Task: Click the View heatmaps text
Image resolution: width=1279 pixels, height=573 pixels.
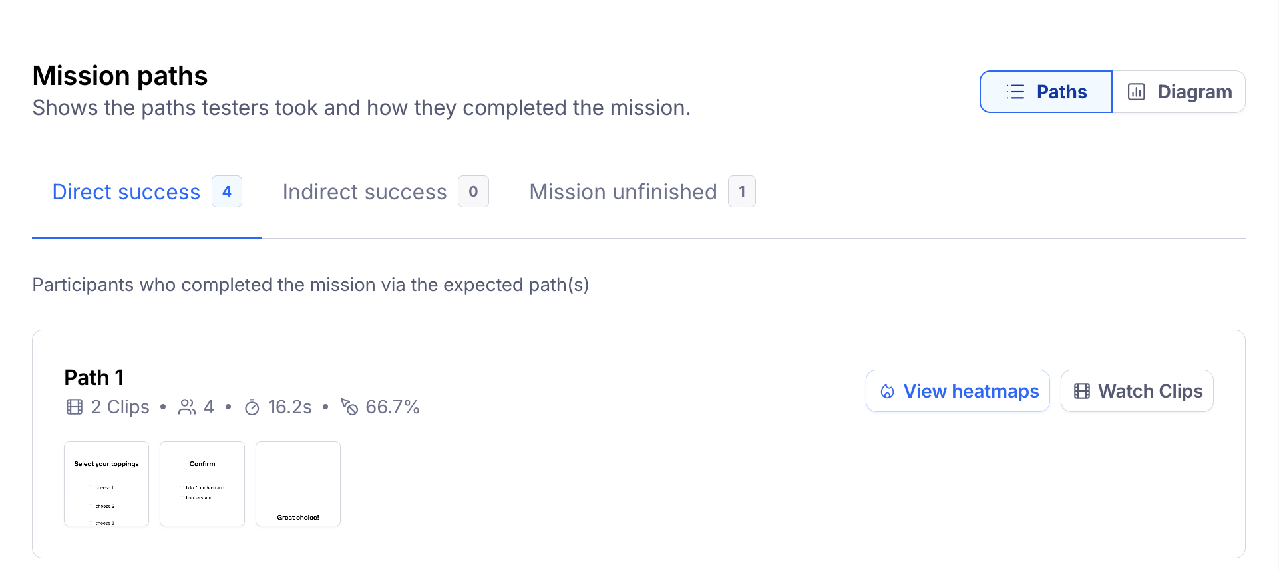Action: click(971, 391)
